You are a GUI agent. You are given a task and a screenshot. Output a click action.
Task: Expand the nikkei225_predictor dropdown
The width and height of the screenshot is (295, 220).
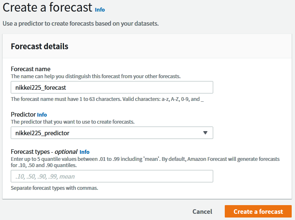click(107, 133)
